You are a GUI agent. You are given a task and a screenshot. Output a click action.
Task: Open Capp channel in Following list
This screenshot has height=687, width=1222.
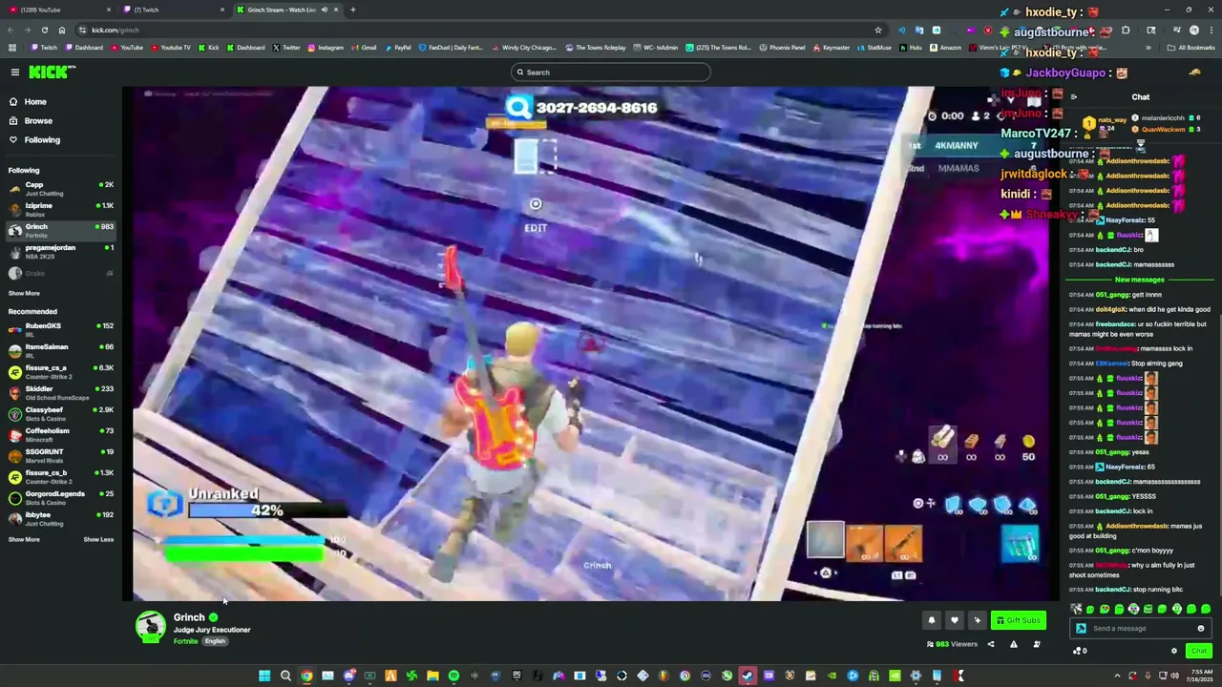[x=61, y=188]
